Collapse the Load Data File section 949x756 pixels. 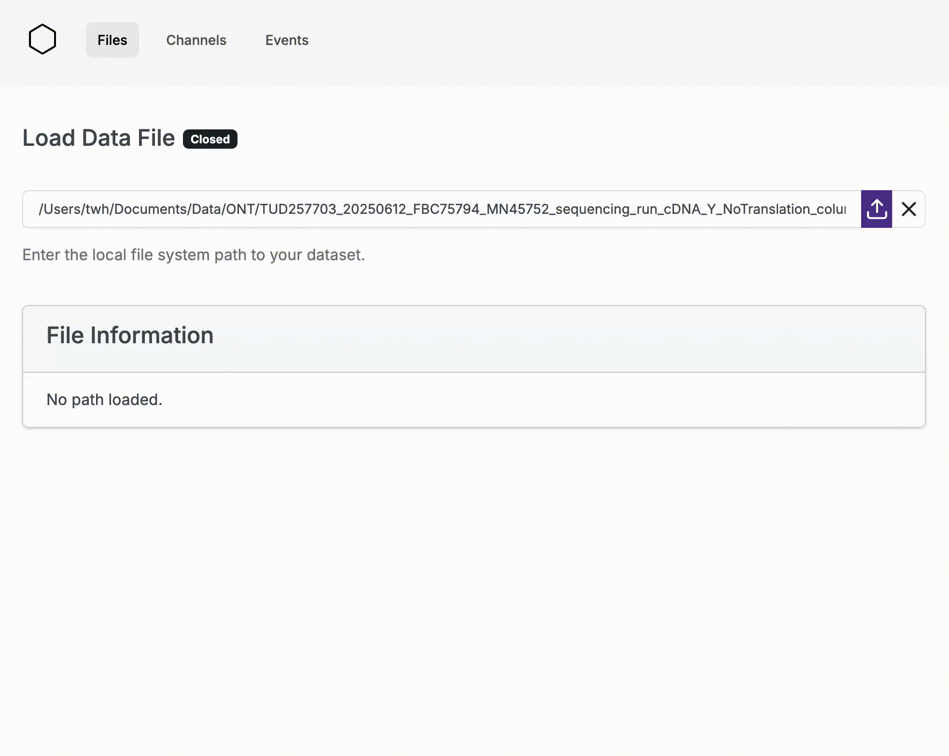(99, 138)
